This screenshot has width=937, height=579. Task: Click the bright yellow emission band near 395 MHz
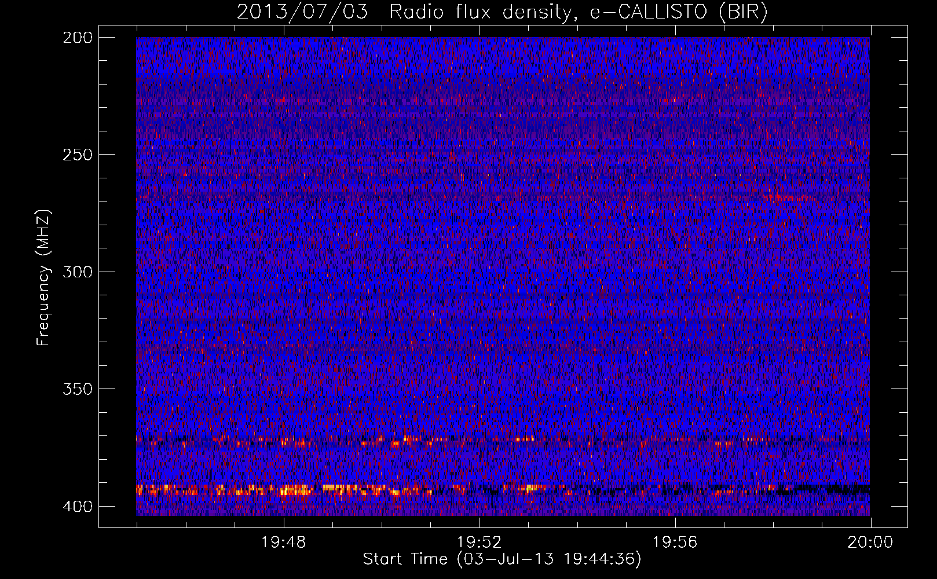[x=284, y=490]
